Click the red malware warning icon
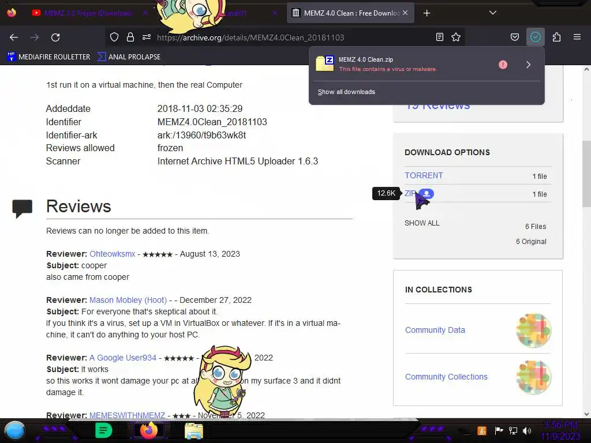This screenshot has width=591, height=443. pos(503,65)
